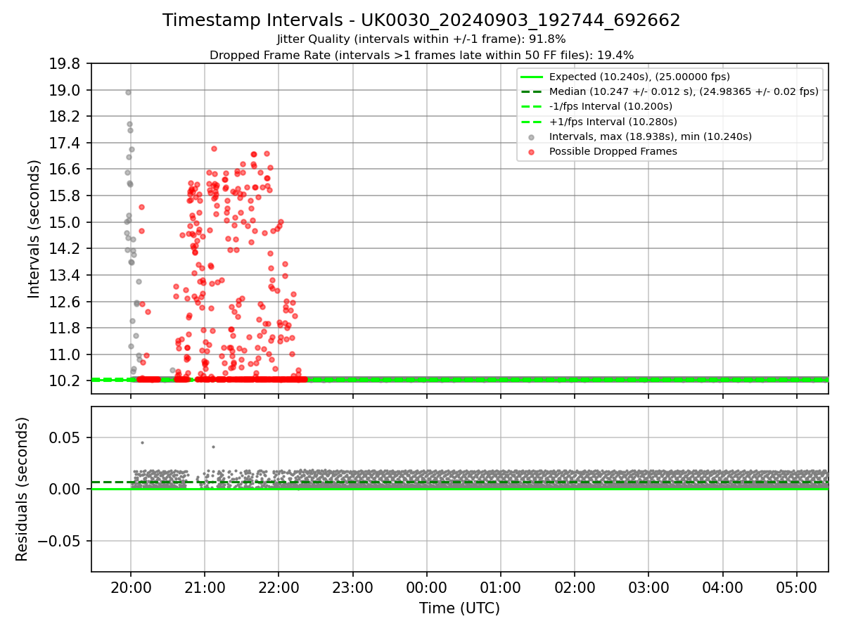The height and width of the screenshot is (633, 844).
Task: Click the solid green line sample in the legend
Action: click(x=531, y=77)
